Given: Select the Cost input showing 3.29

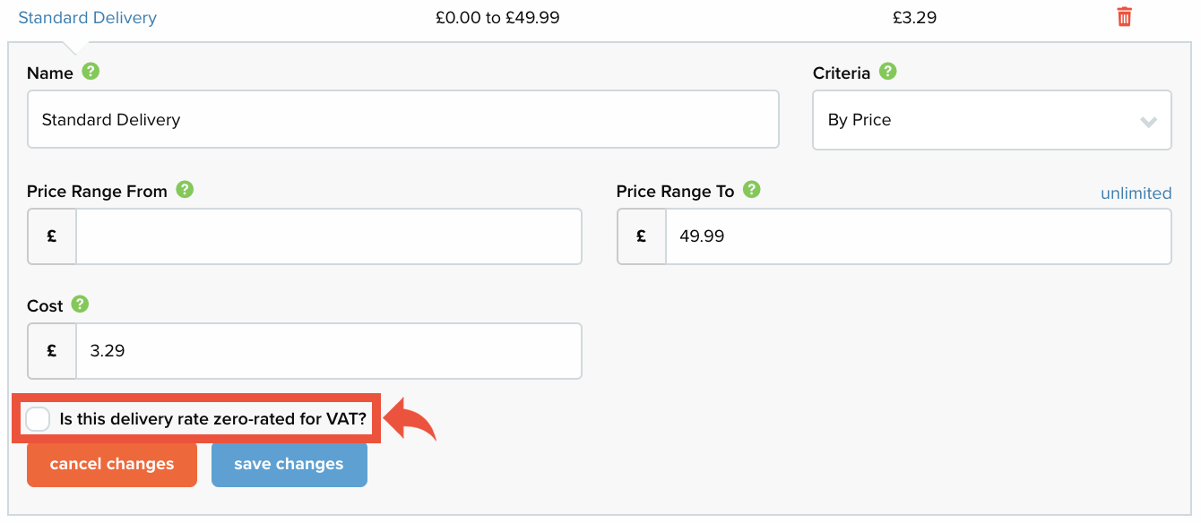Looking at the screenshot, I should coord(329,351).
